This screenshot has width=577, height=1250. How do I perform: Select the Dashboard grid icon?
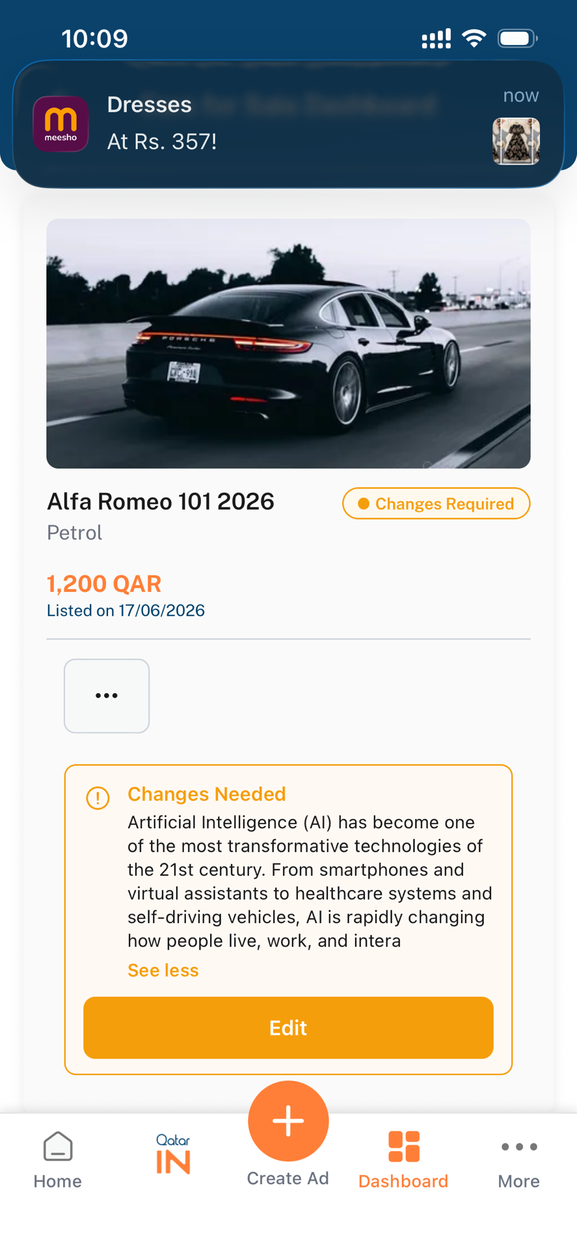pyautogui.click(x=403, y=1146)
